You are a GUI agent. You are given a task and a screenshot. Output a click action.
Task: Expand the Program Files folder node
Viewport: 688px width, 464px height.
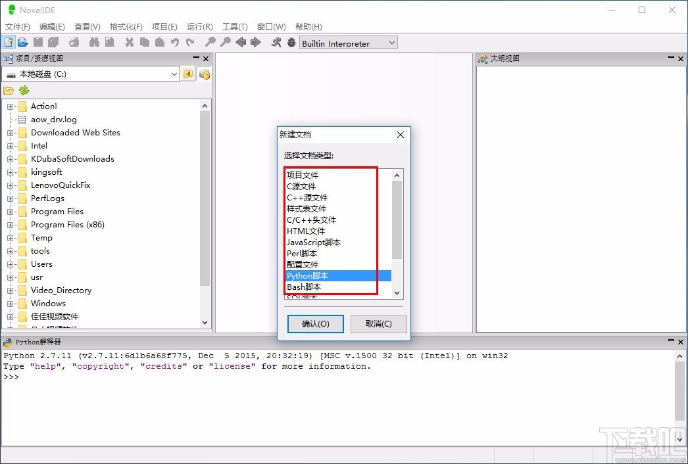pos(11,212)
